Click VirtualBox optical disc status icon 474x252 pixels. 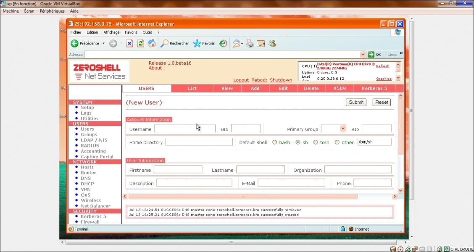point(400,249)
